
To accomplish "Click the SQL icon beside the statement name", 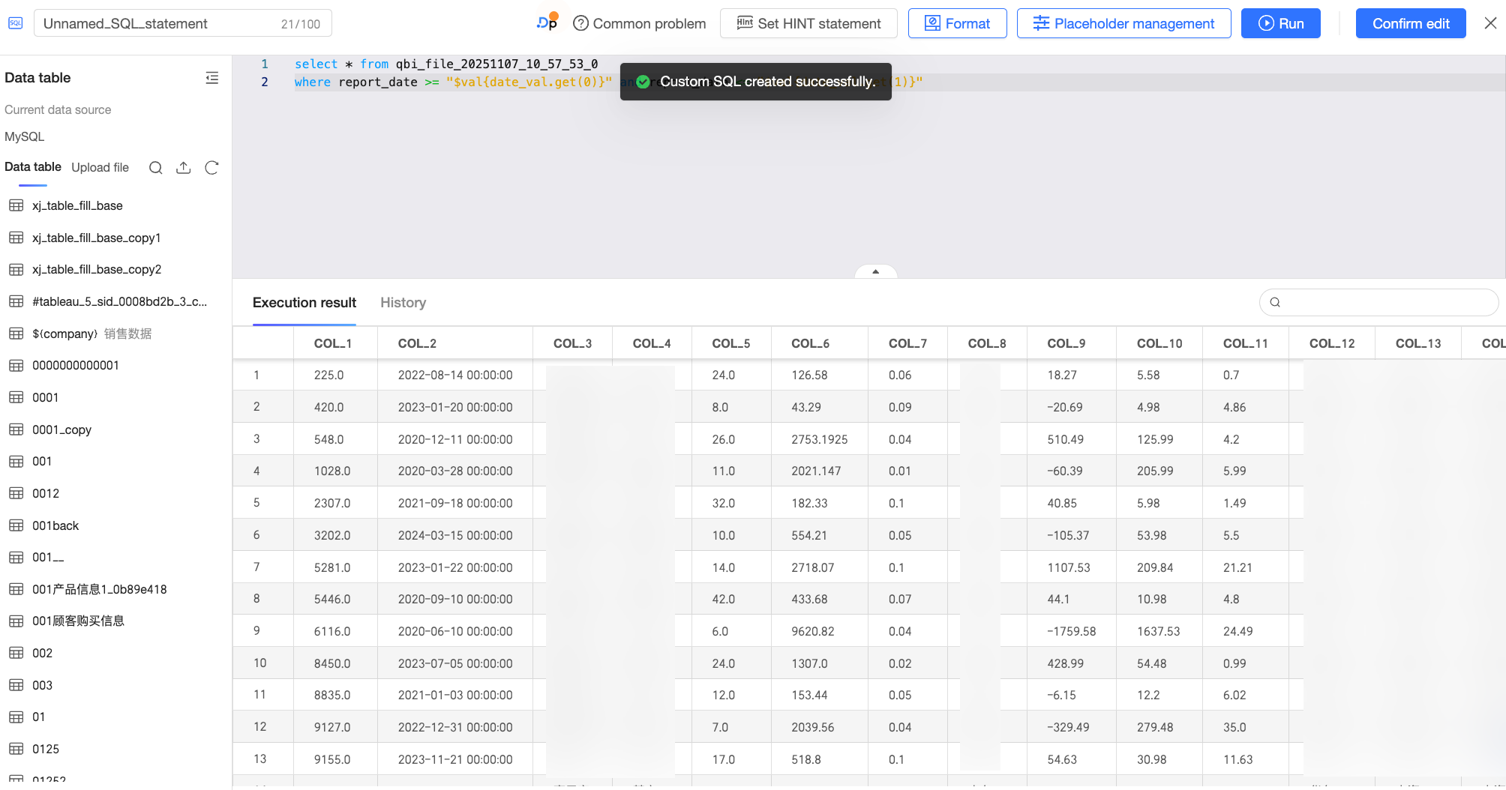I will pos(15,23).
